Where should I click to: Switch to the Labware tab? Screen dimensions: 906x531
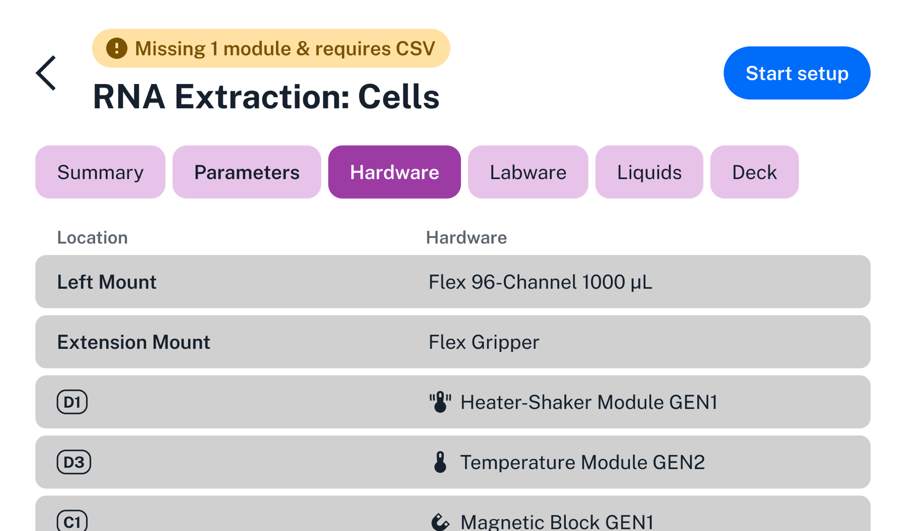pos(527,172)
